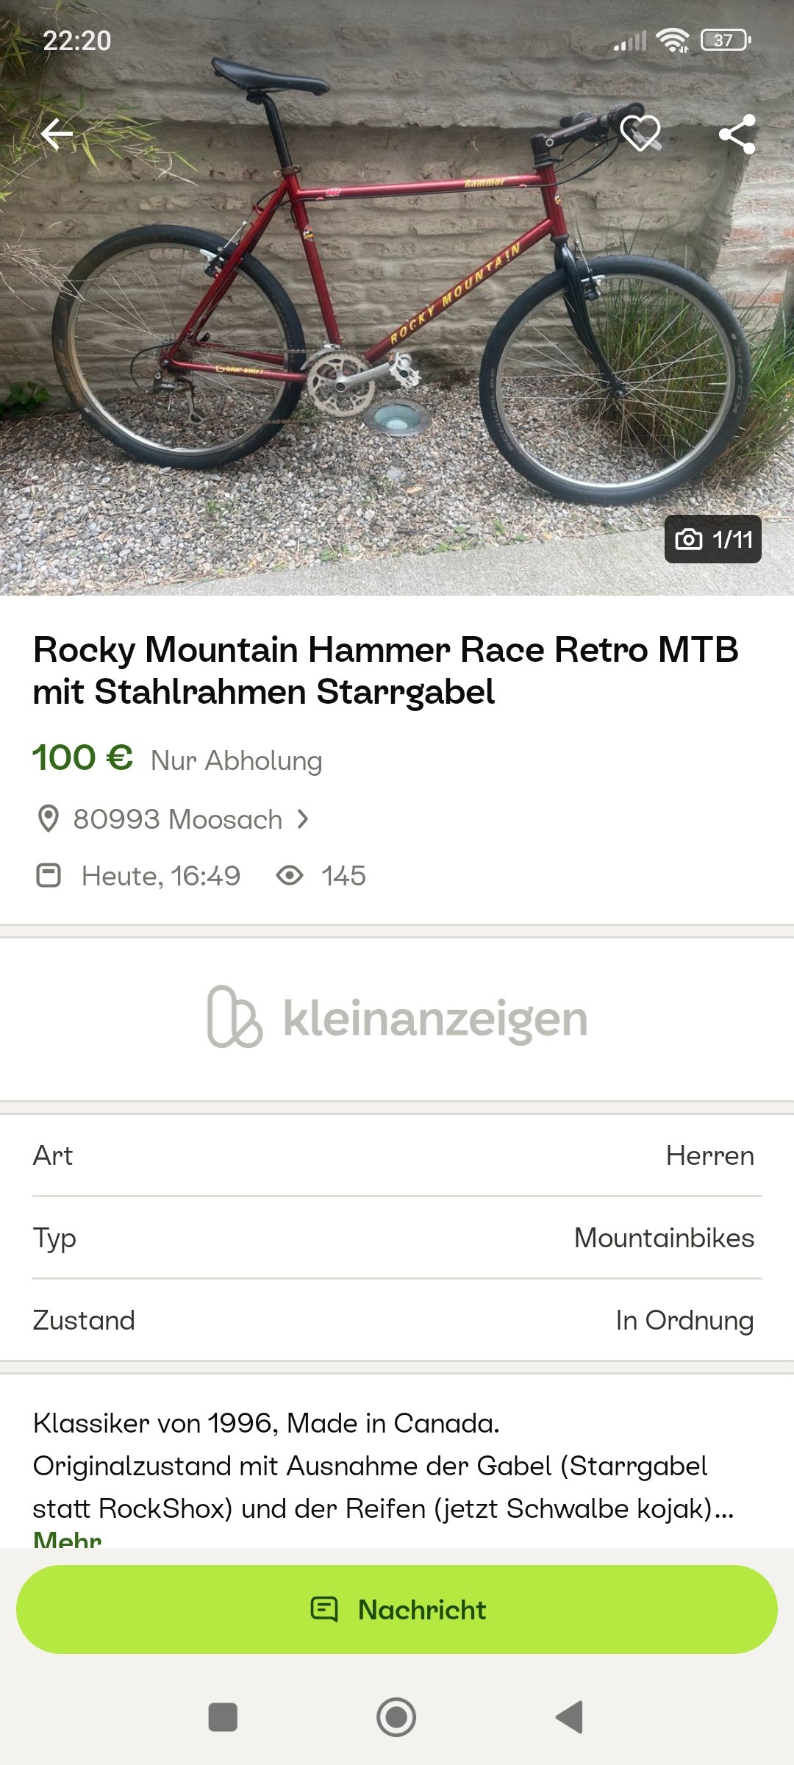This screenshot has width=794, height=1765.
Task: Expand the description with Mehr
Action: tap(68, 1538)
